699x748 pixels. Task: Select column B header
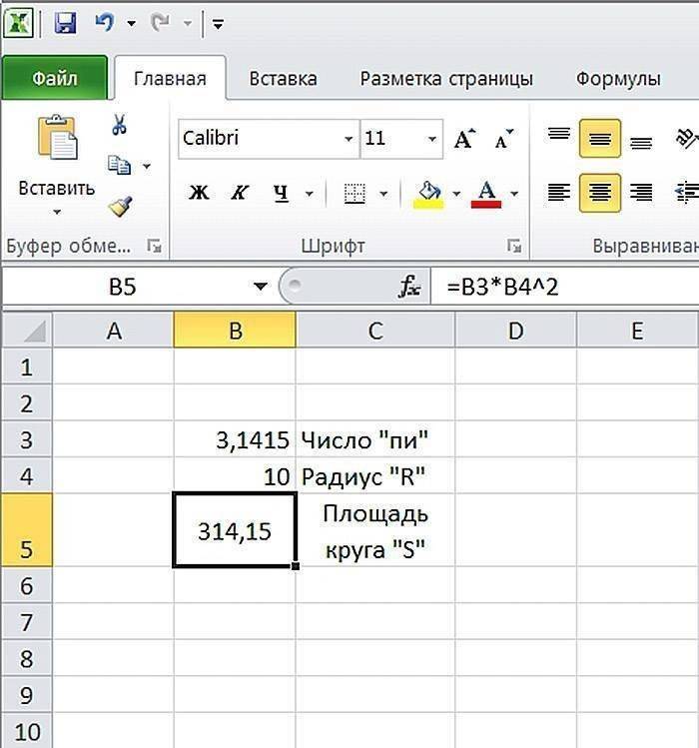pyautogui.click(x=235, y=331)
